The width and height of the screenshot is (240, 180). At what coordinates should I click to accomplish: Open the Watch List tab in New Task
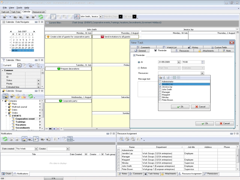[x=170, y=47]
